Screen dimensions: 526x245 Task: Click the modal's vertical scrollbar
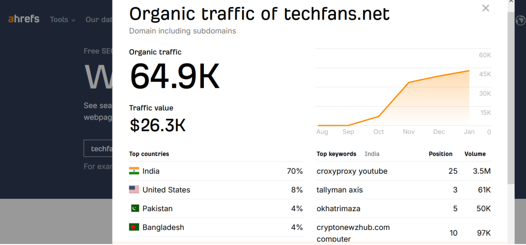click(x=511, y=97)
